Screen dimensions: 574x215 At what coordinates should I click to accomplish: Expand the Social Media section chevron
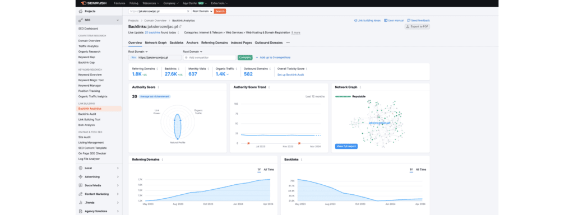pyautogui.click(x=118, y=185)
